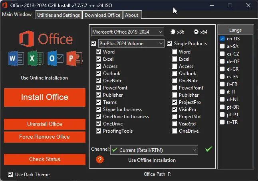The width and height of the screenshot is (258, 181).
Task: Check Word under Single Products
Action: (174, 52)
